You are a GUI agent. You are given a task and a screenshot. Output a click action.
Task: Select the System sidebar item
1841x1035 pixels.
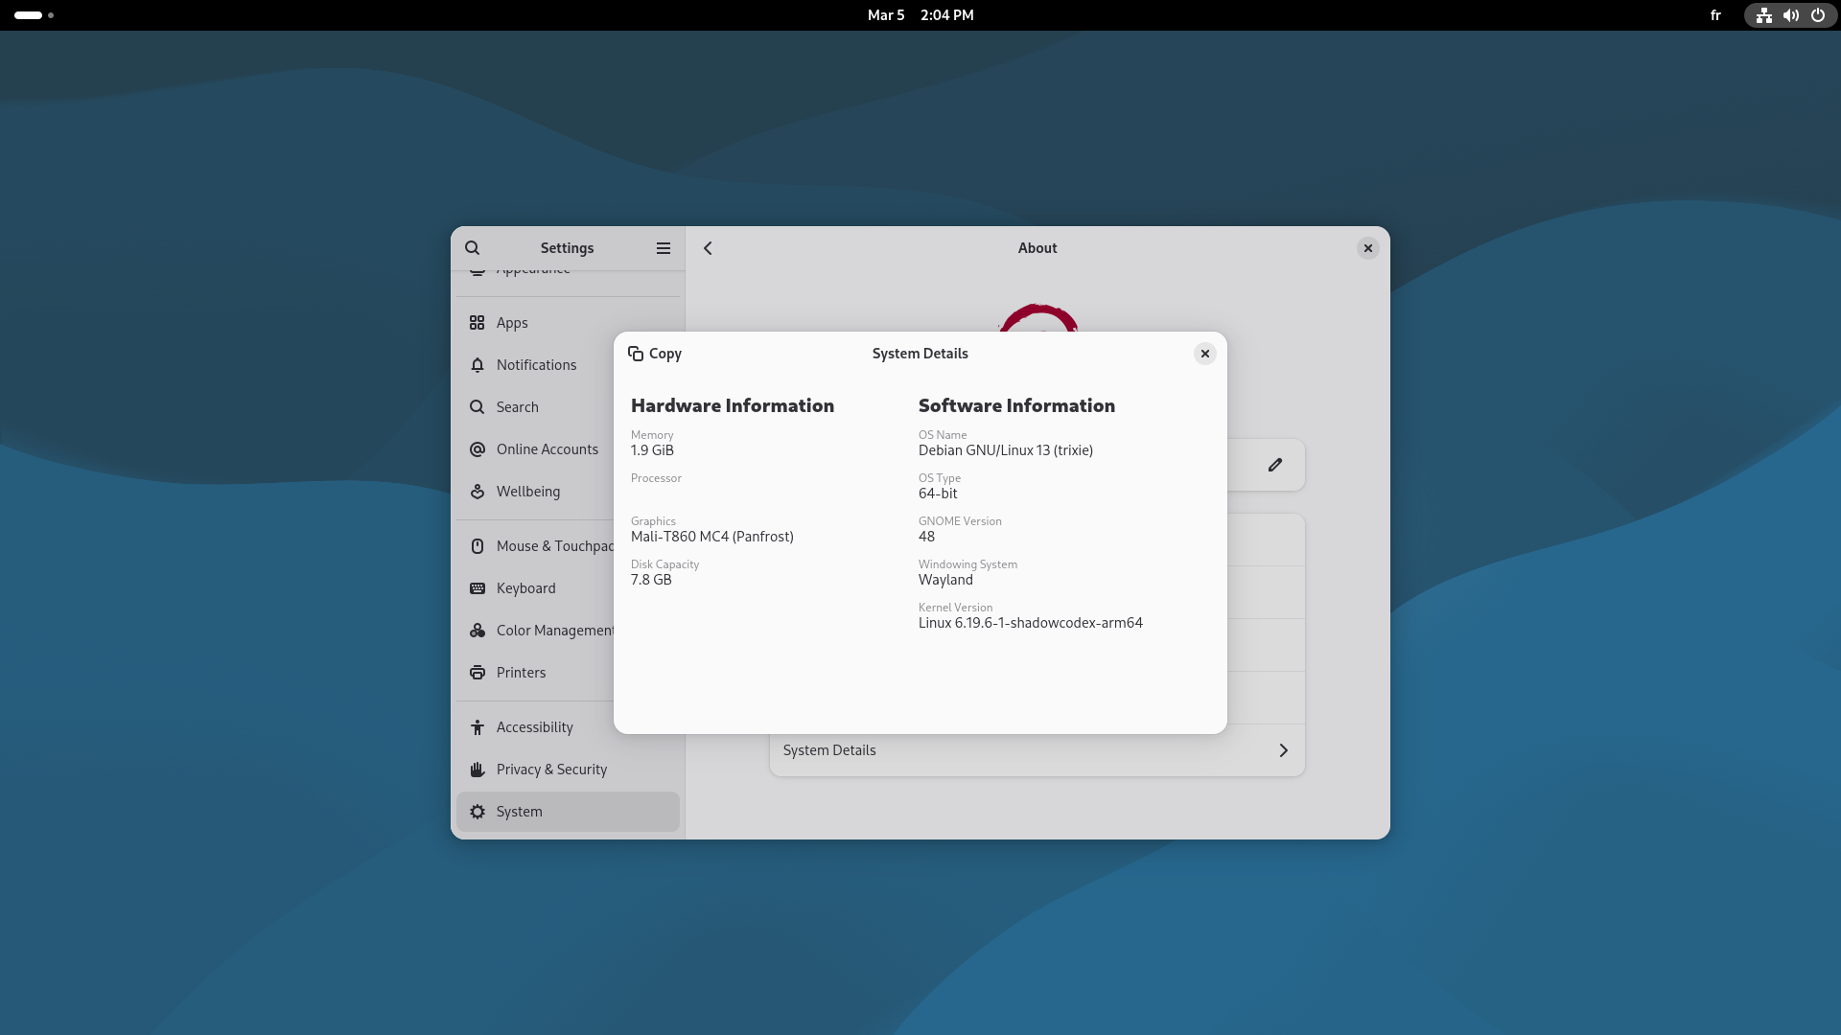(519, 812)
